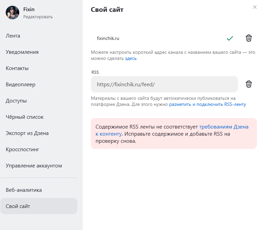The height and width of the screenshot is (230, 264).
Task: Follow the здесь short address link
Action: pyautogui.click(x=131, y=59)
